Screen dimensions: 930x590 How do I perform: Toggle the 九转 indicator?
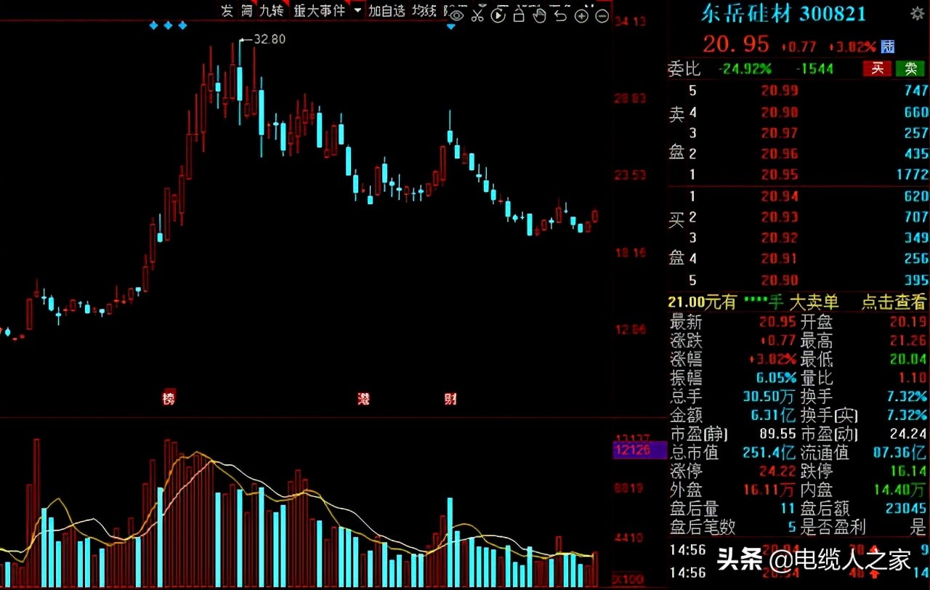coord(272,10)
